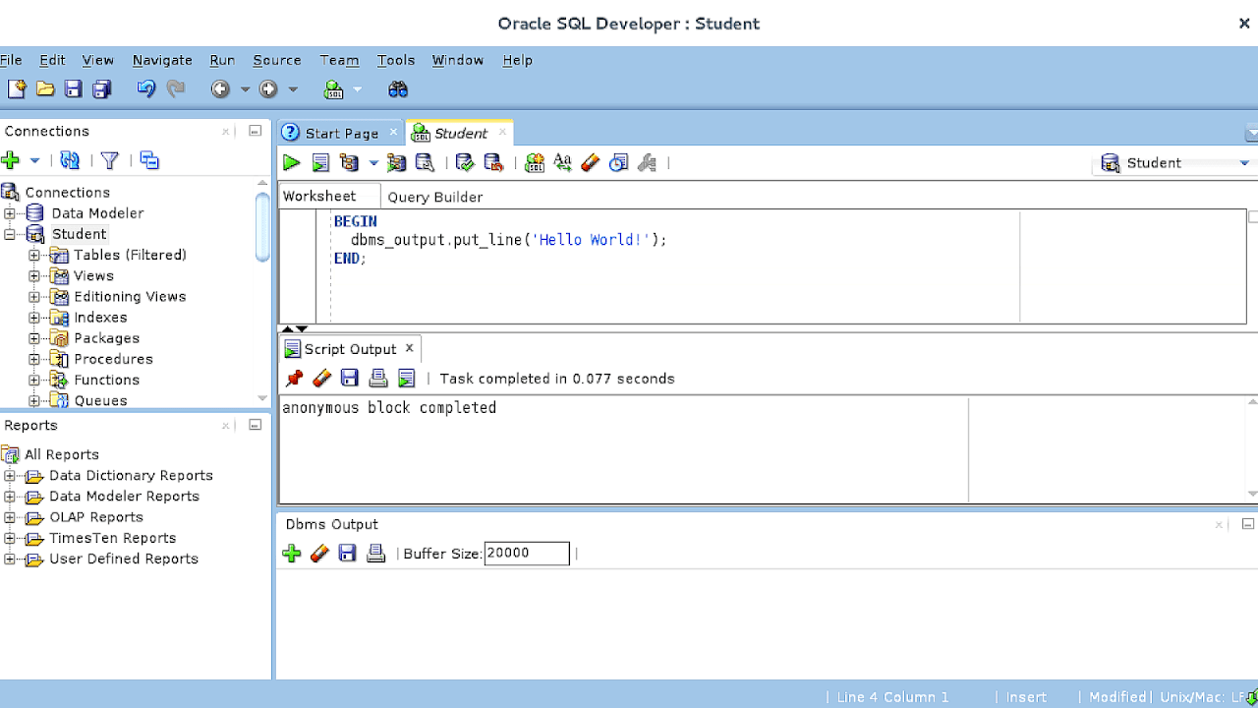Open the Source menu
The width and height of the screenshot is (1258, 708).
[x=277, y=60]
